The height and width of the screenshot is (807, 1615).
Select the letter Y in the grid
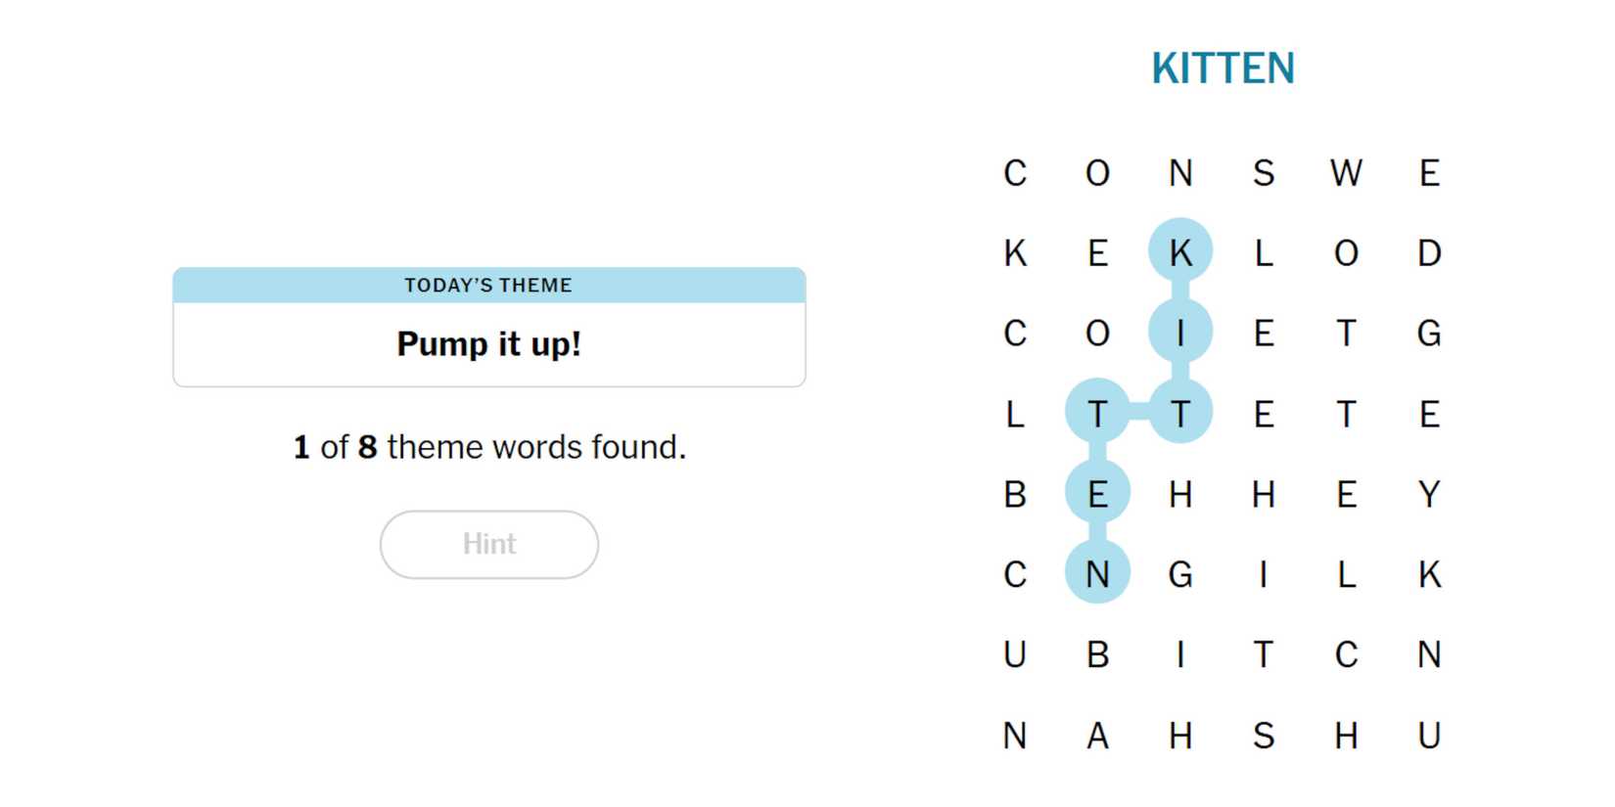[x=1429, y=494]
